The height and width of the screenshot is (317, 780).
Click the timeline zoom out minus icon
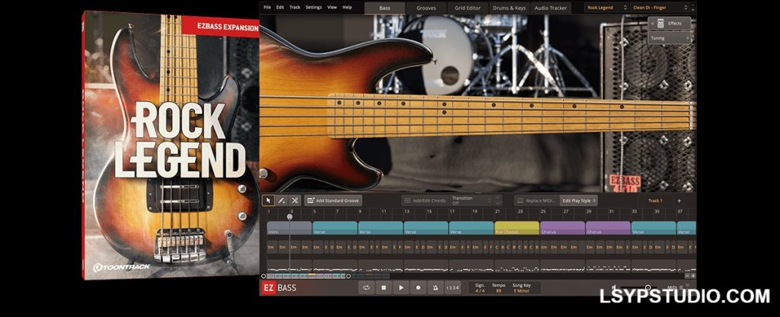[687, 276]
